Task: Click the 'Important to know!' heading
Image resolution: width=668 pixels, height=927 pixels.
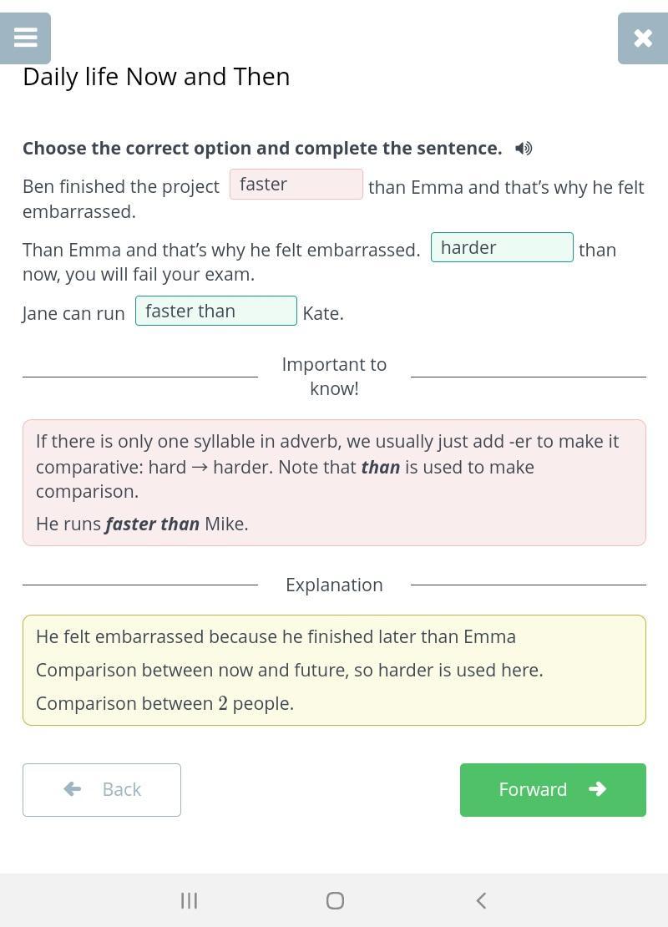Action: tap(334, 376)
